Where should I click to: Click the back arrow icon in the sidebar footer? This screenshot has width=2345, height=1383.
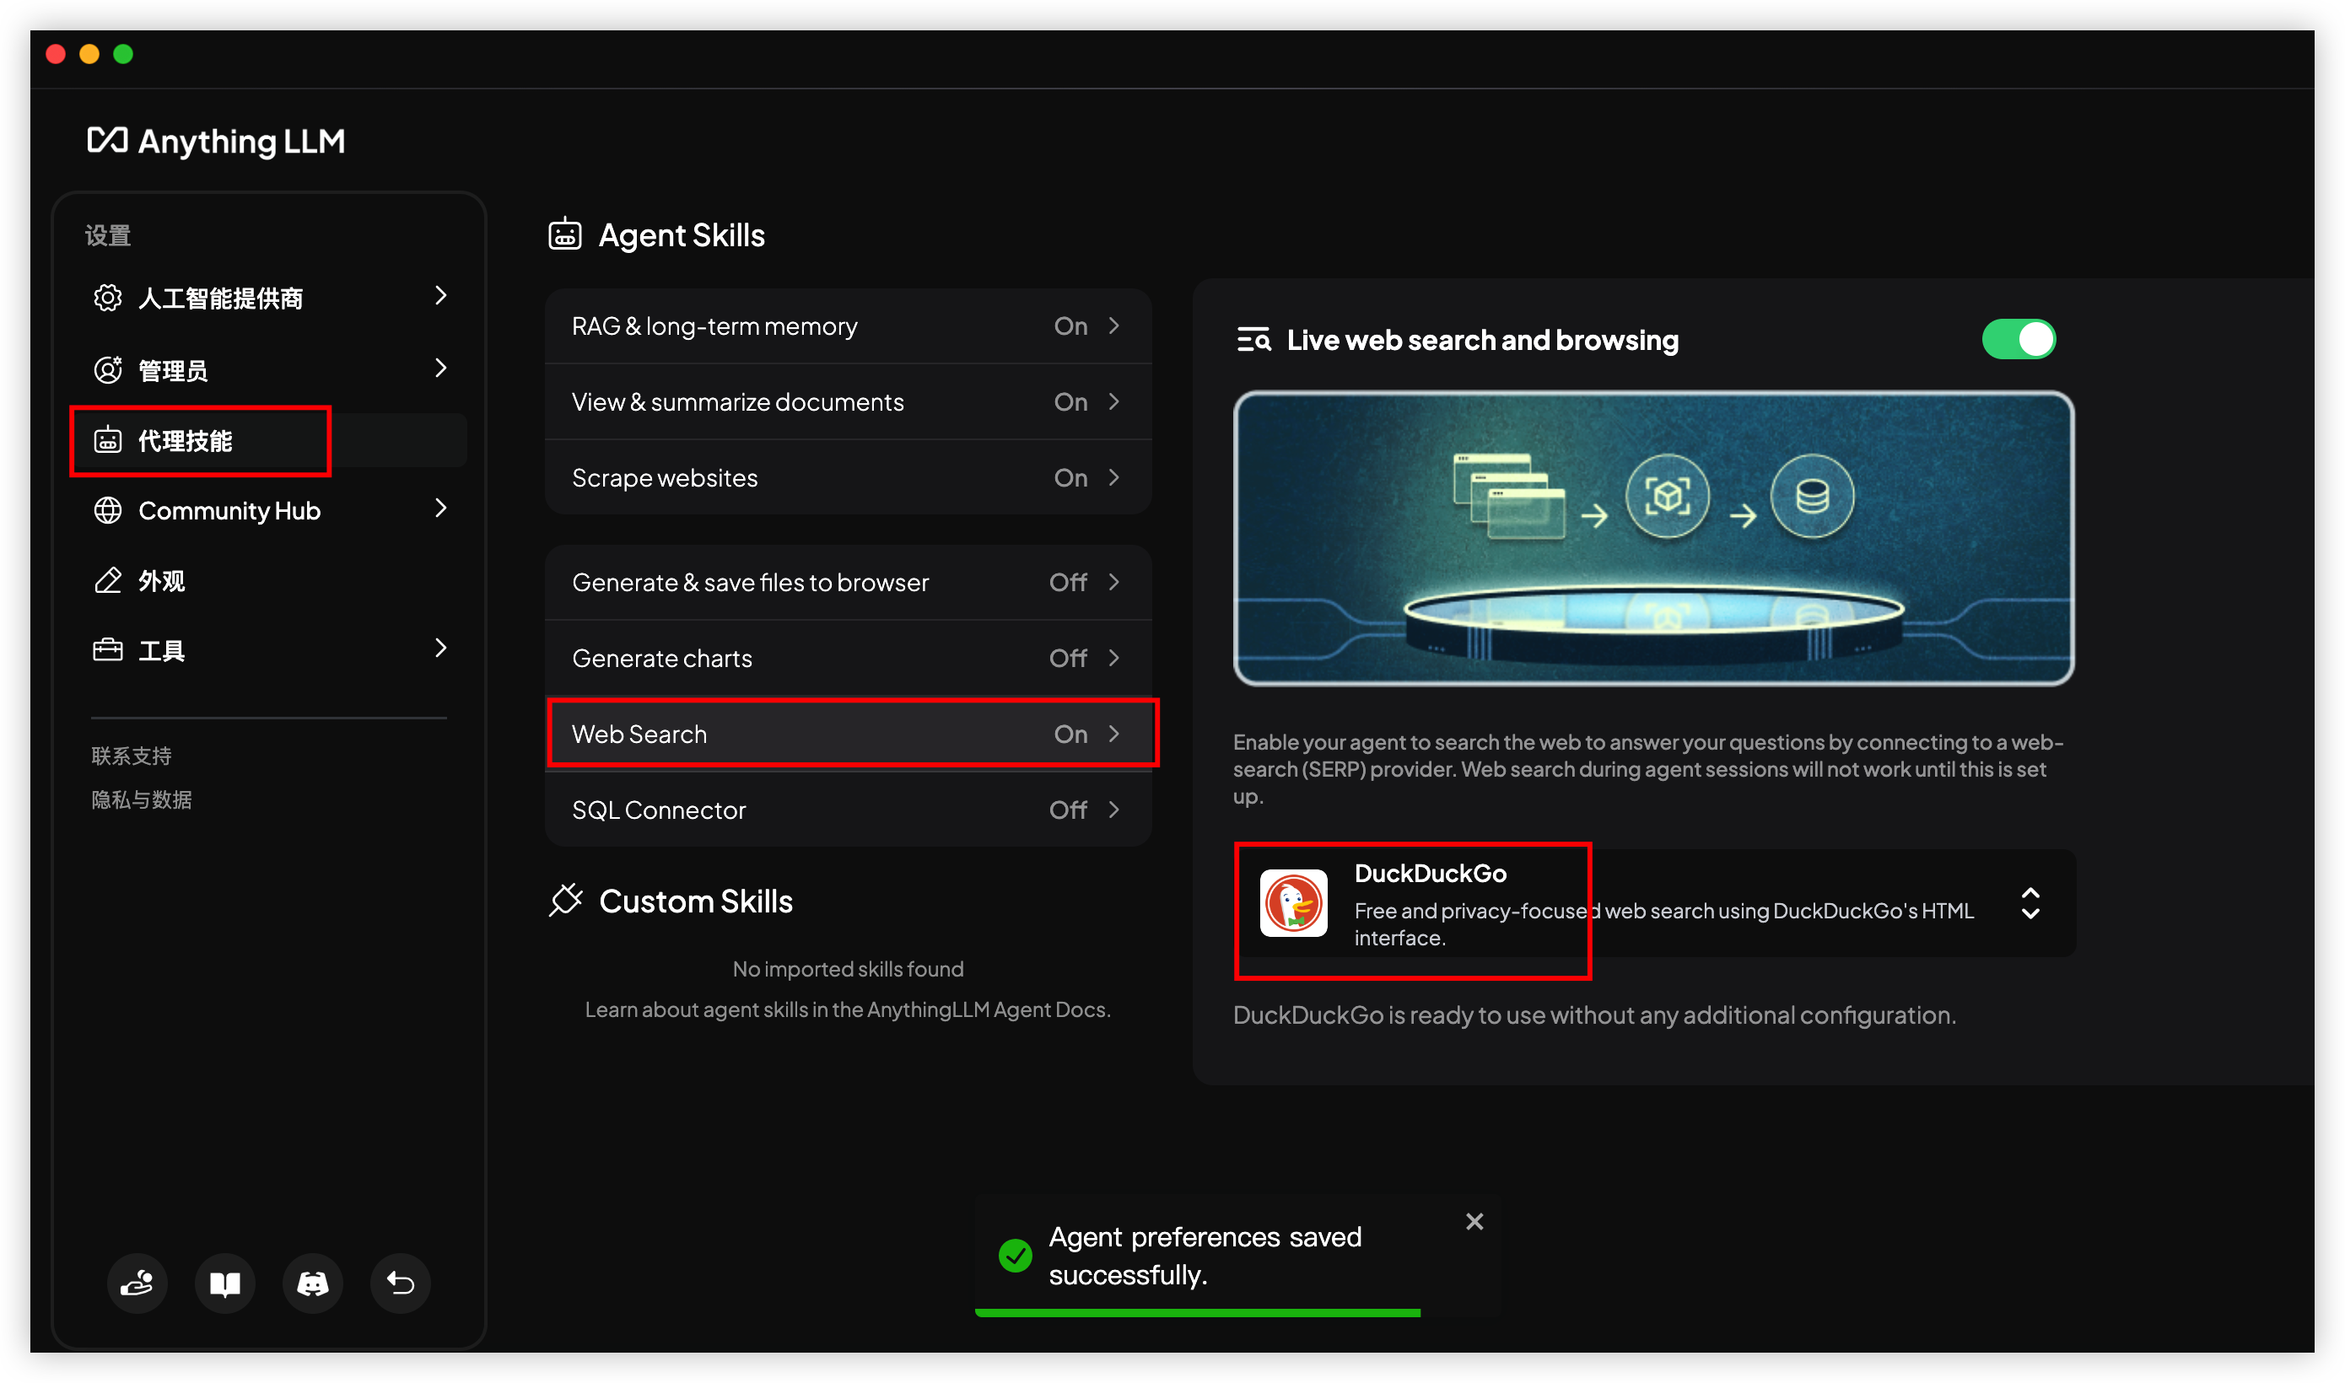pyautogui.click(x=400, y=1283)
